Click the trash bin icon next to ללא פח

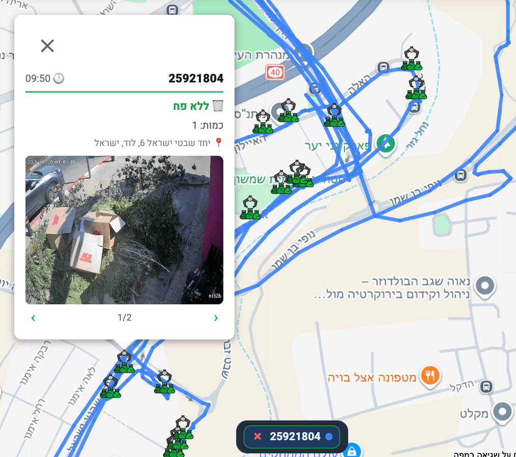(218, 106)
